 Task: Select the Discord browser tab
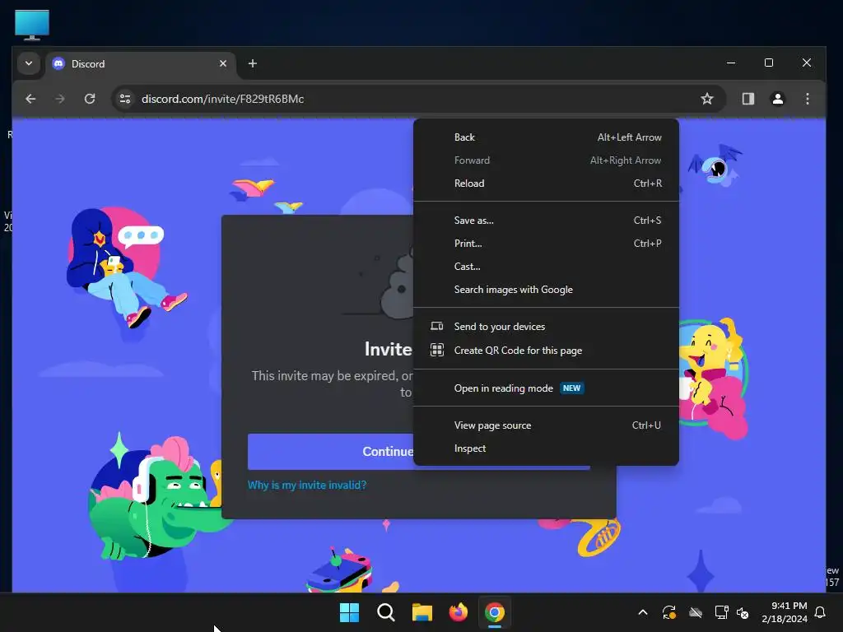(140, 63)
